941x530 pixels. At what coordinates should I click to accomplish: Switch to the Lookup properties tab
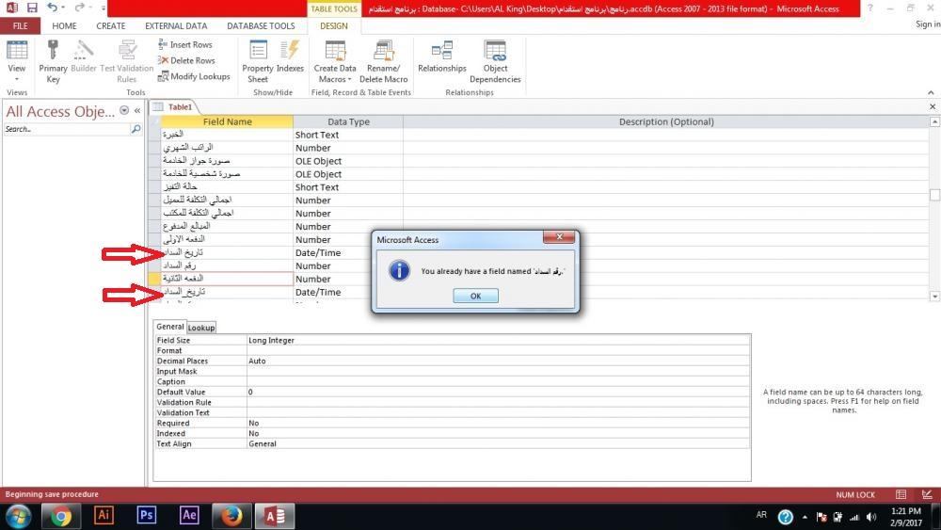click(x=201, y=328)
